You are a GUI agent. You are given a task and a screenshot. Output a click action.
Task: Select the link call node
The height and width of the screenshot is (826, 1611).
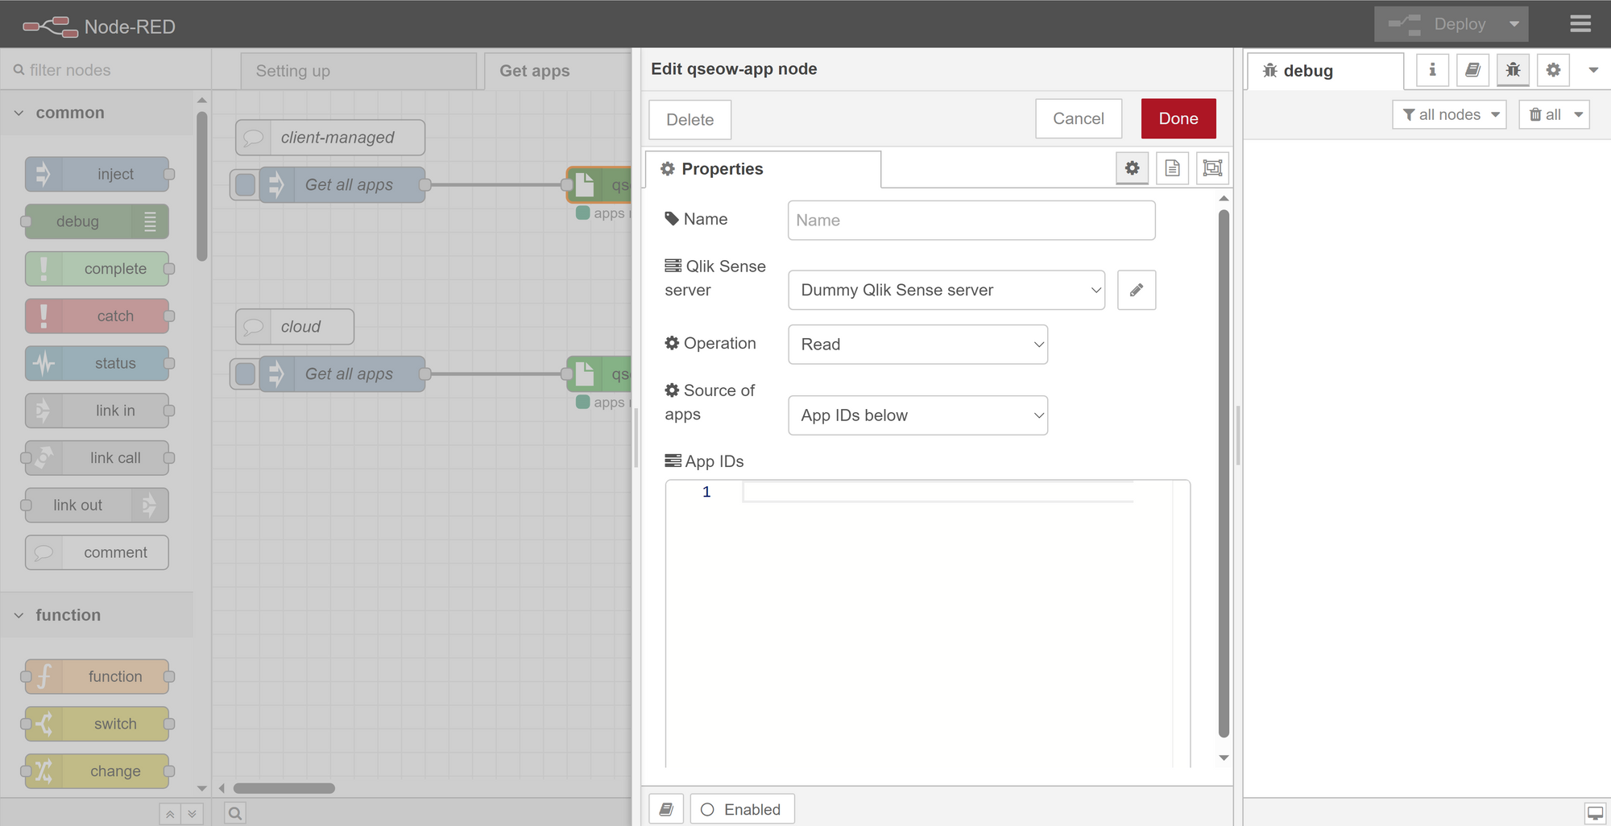tap(97, 458)
